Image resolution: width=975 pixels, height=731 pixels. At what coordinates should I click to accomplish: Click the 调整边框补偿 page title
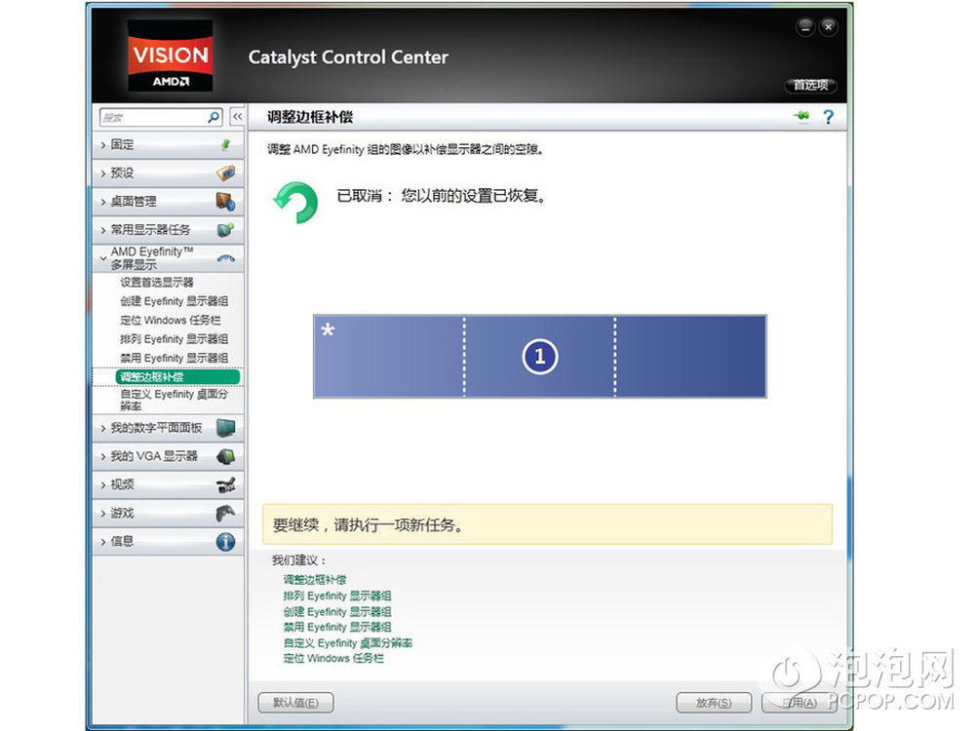pos(310,117)
